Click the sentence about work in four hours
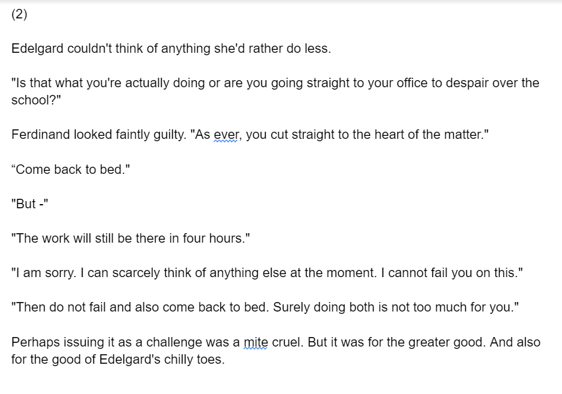 click(x=131, y=239)
